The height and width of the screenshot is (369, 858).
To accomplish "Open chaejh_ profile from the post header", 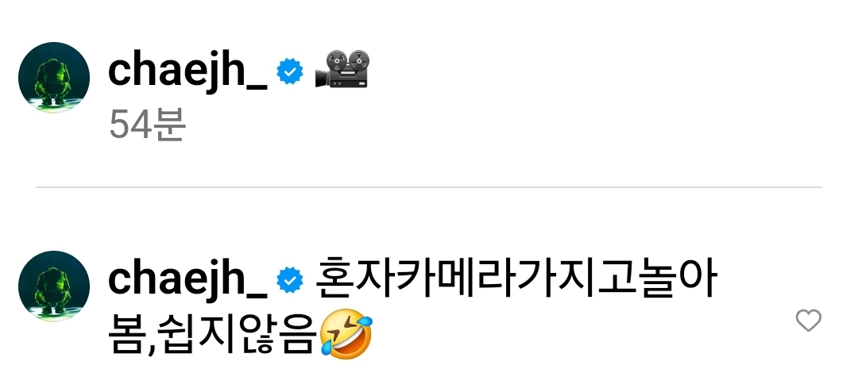I will click(x=187, y=72).
